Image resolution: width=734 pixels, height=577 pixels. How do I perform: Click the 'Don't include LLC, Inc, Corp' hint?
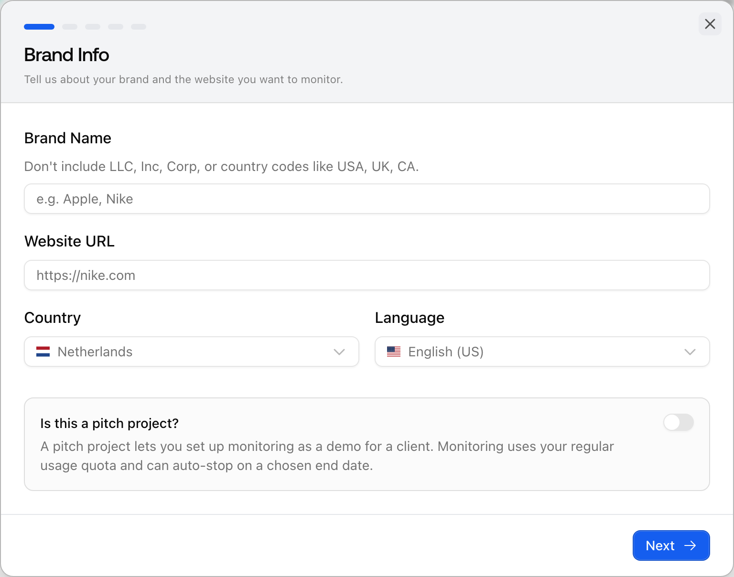coord(222,167)
